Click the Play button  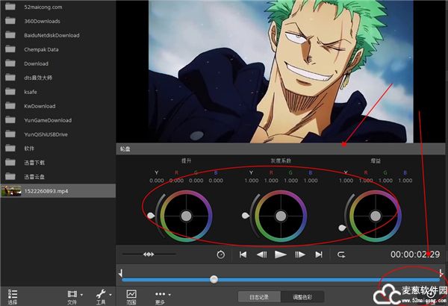[280, 255]
